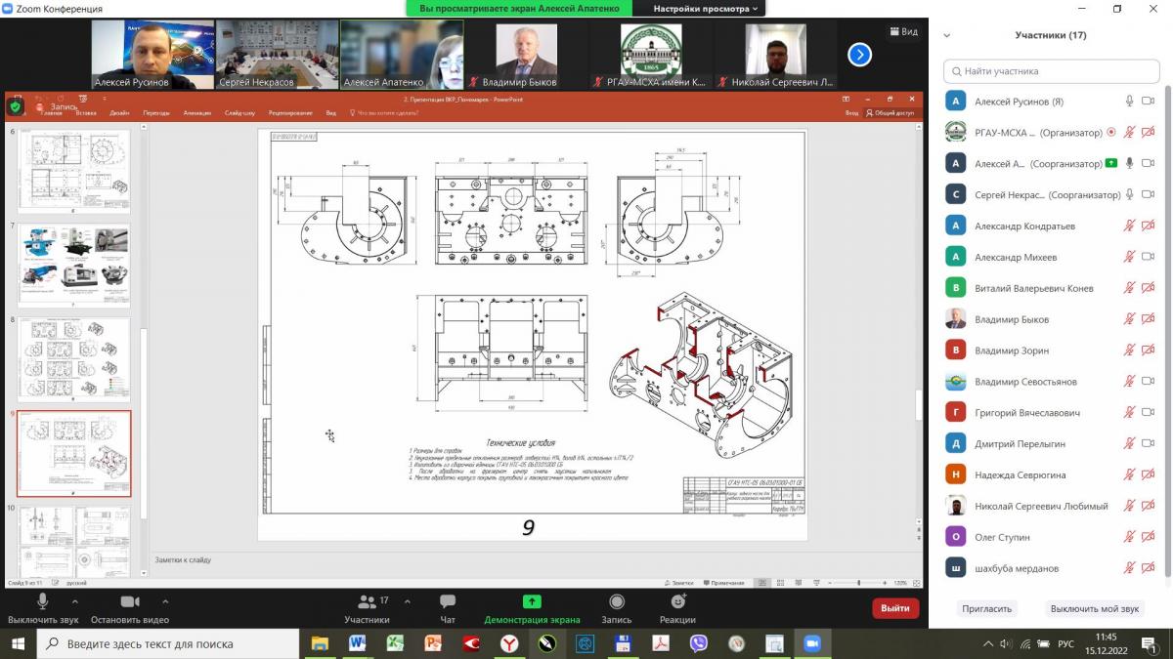
Task: Select the Переходы ribbon tab
Action: click(x=156, y=113)
